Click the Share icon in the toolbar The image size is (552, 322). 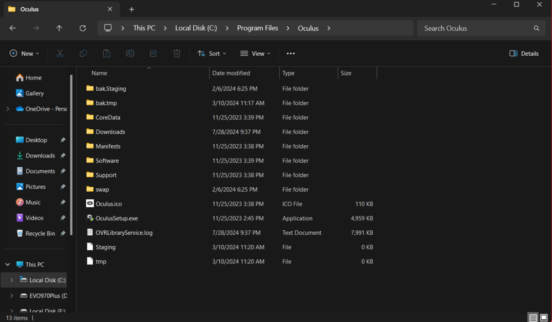153,53
